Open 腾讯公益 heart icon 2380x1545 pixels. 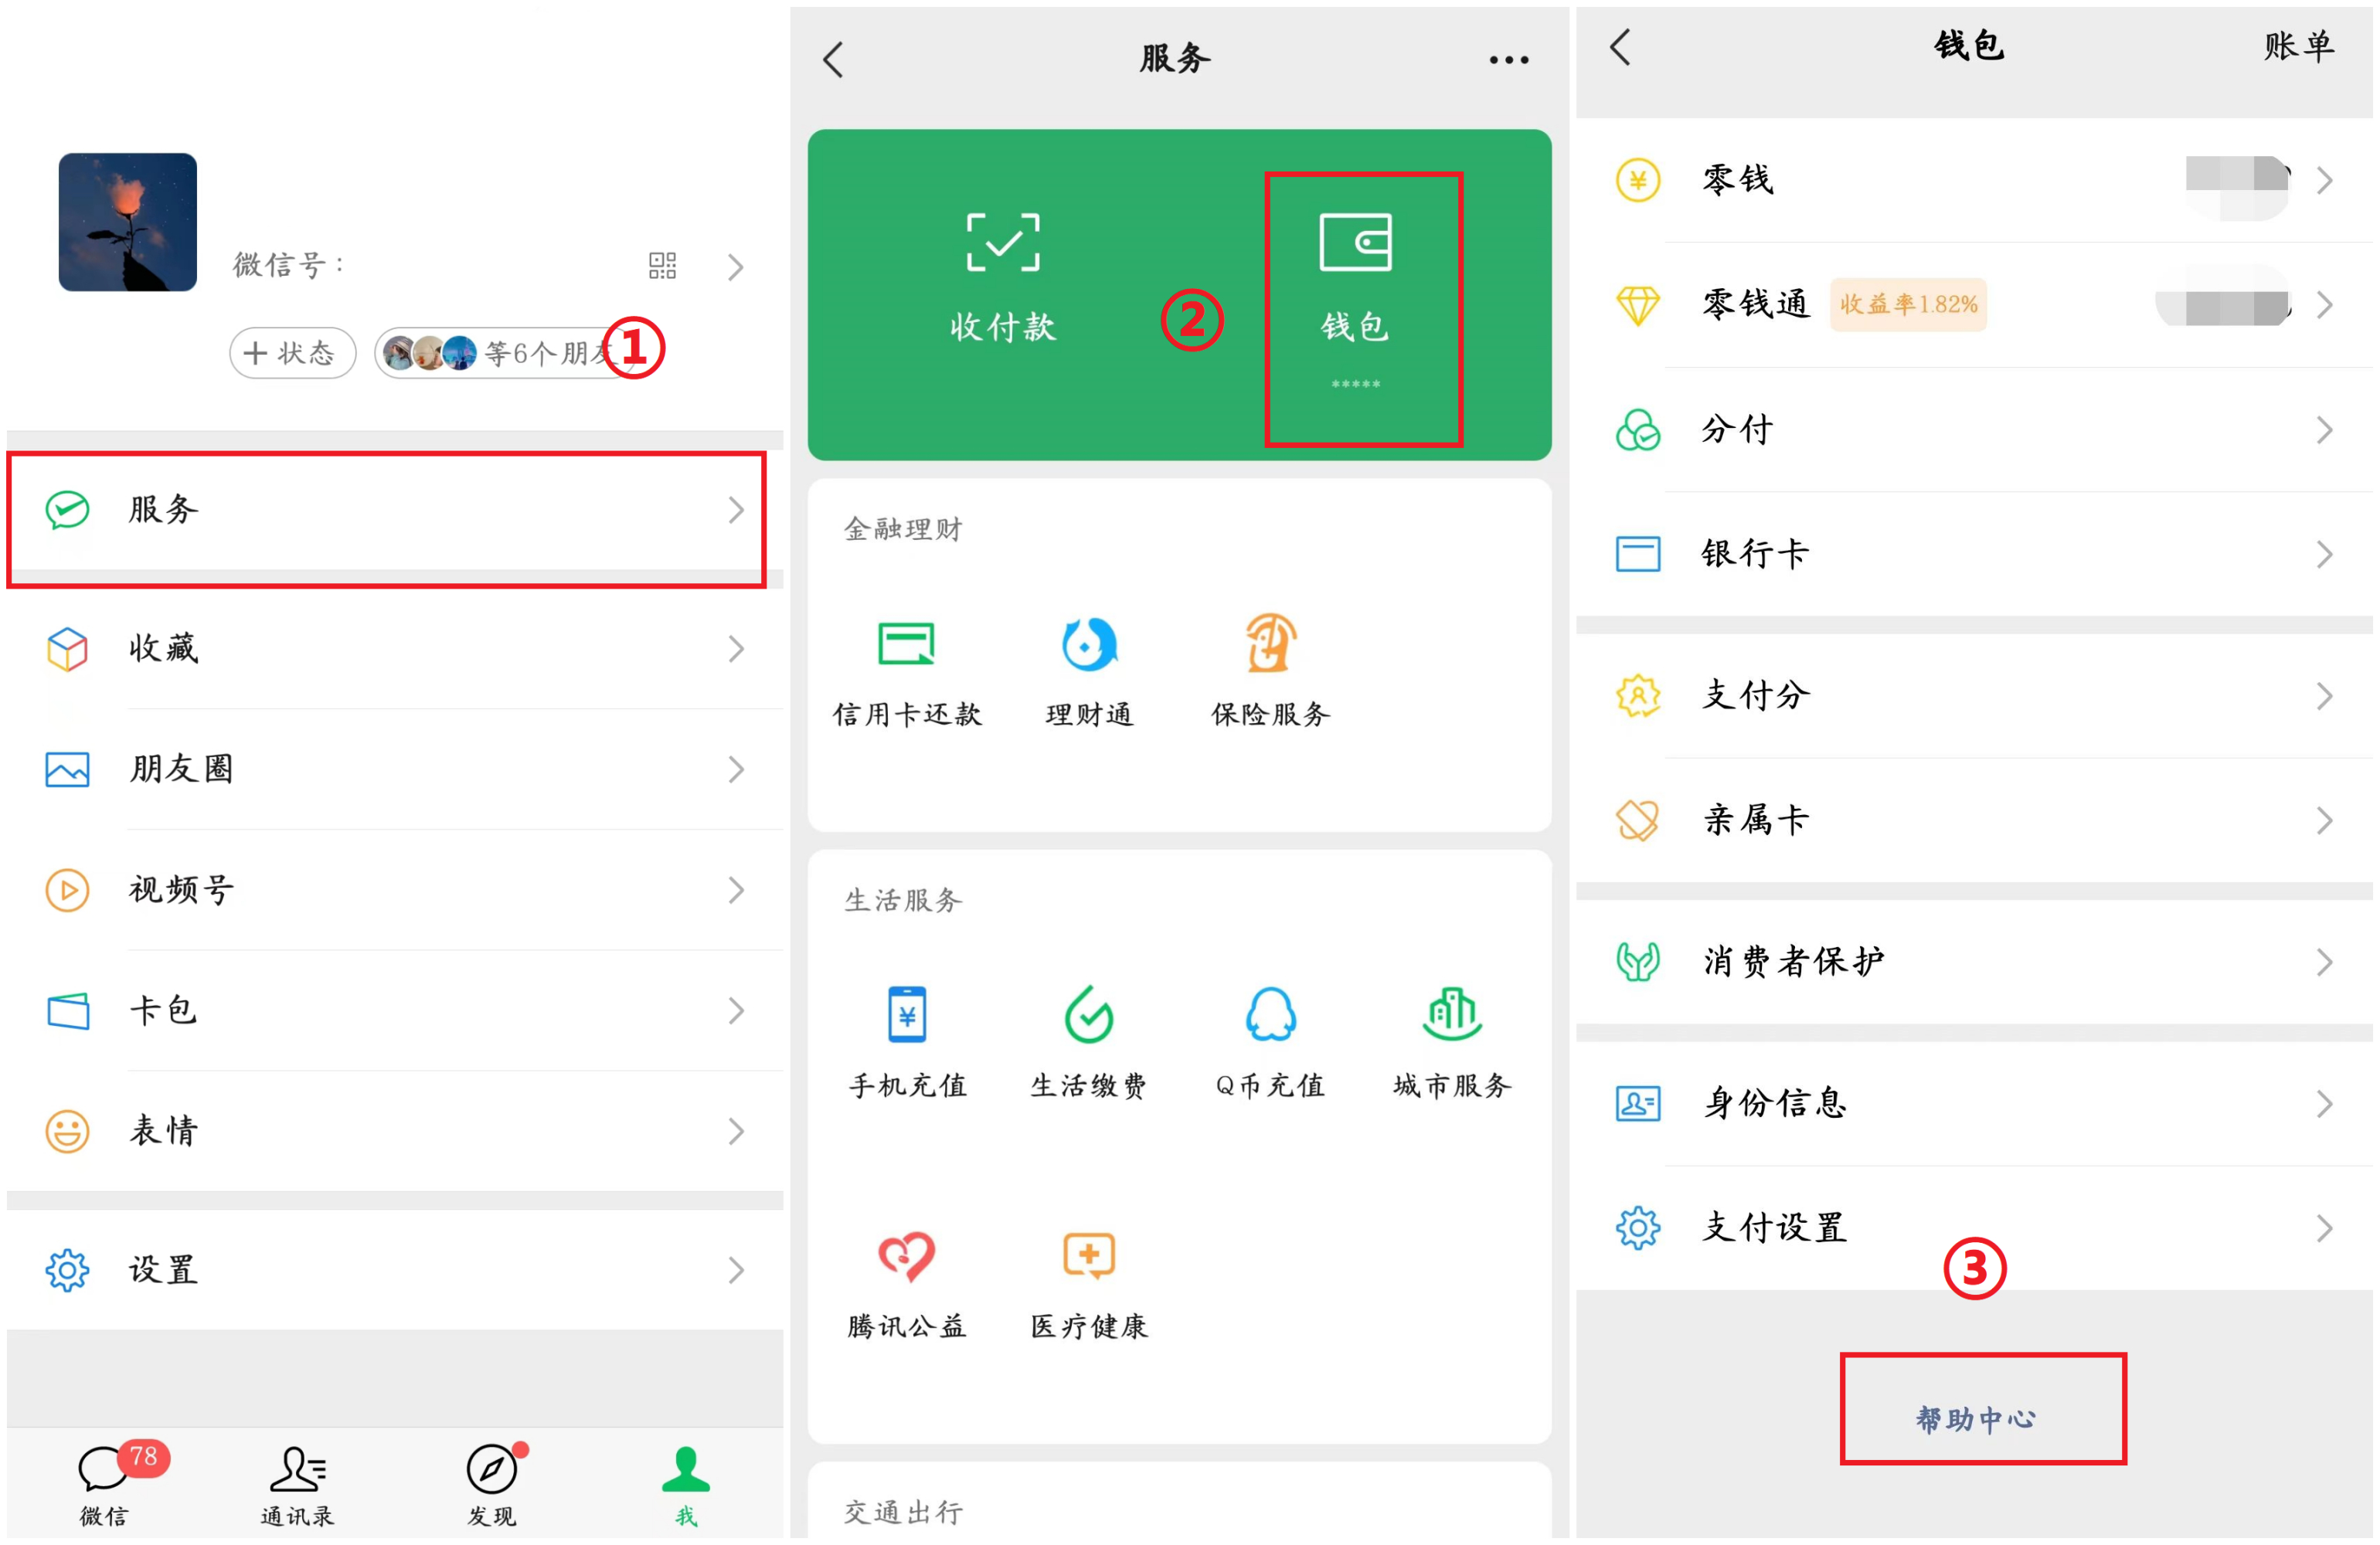(x=906, y=1256)
